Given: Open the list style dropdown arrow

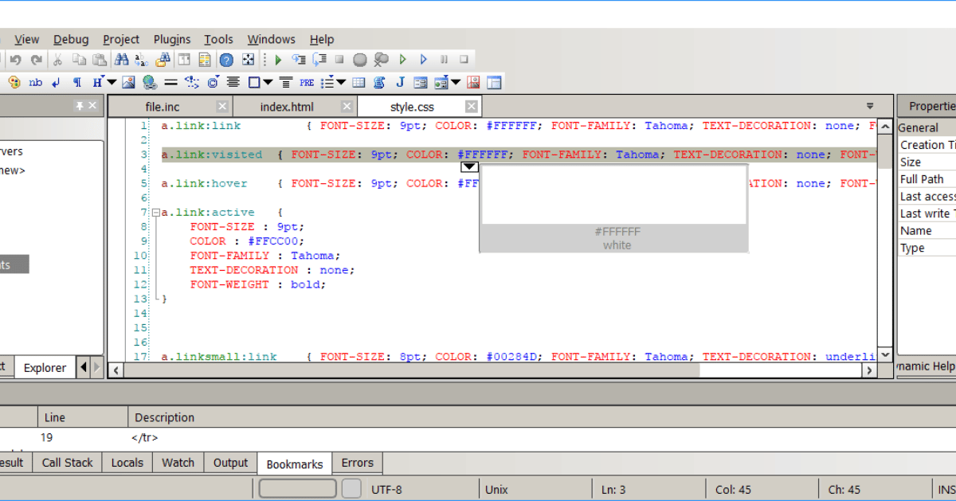Looking at the screenshot, I should pos(341,82).
